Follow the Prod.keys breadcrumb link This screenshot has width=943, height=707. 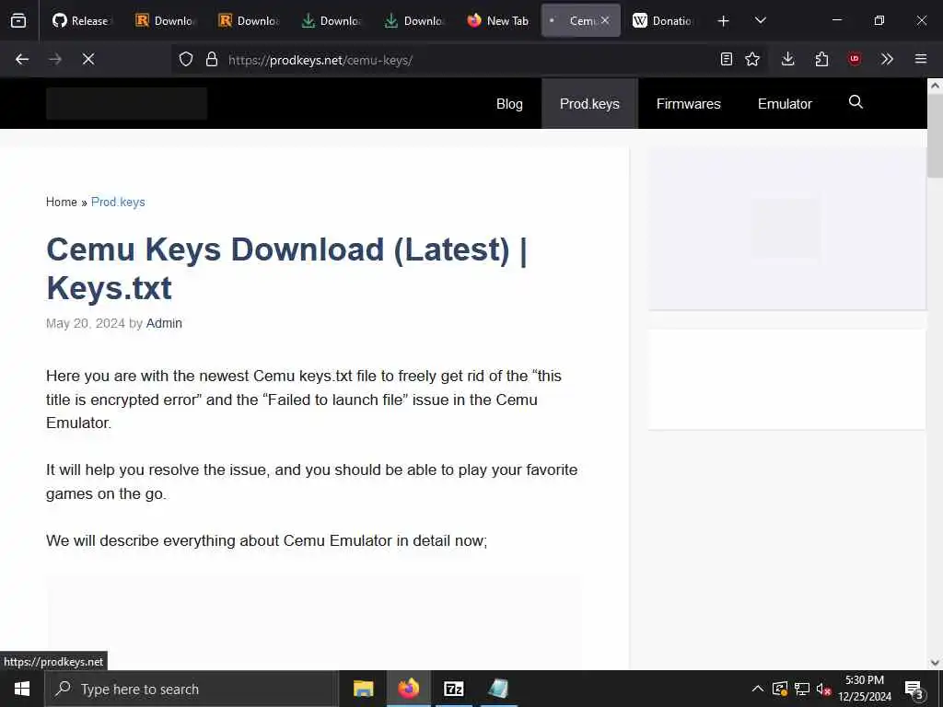coord(118,202)
